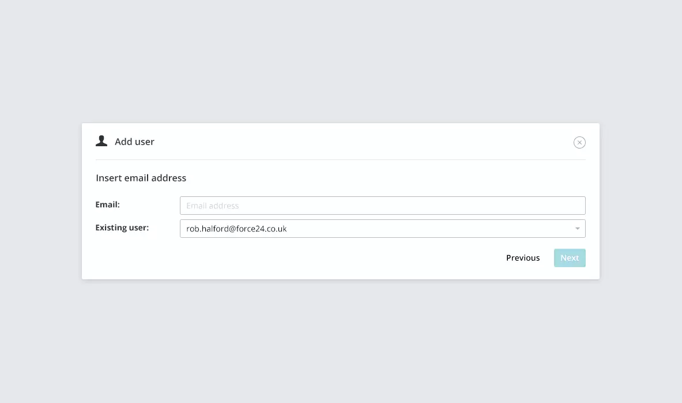This screenshot has width=682, height=403.
Task: Click the Existing user: field label
Action: [x=122, y=227]
